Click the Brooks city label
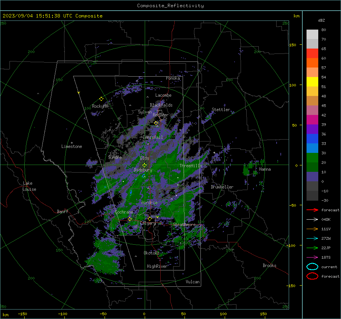Image resolution: width=341 pixels, height=319 pixels. [269, 266]
